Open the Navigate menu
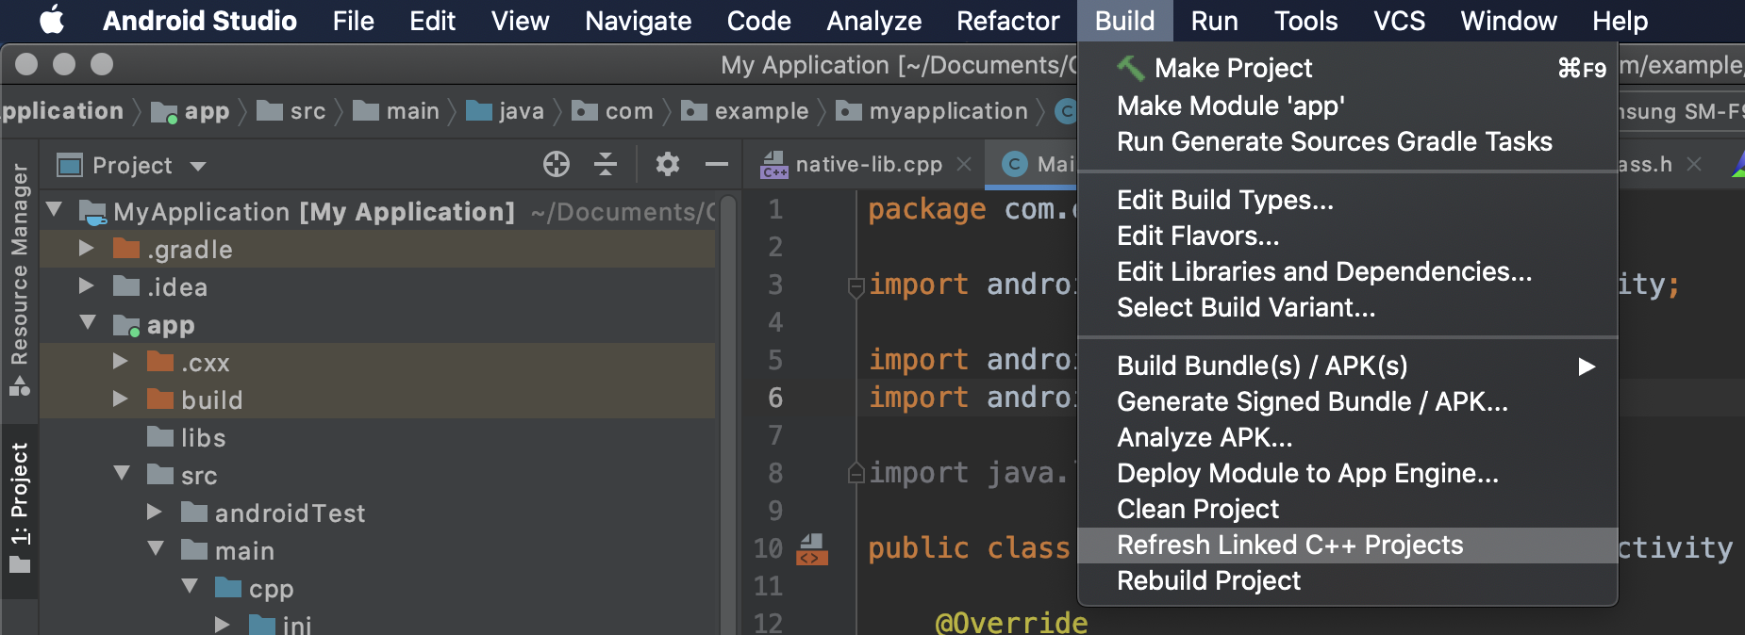 (x=638, y=20)
